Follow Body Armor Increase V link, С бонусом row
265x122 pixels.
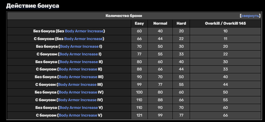click(78, 115)
